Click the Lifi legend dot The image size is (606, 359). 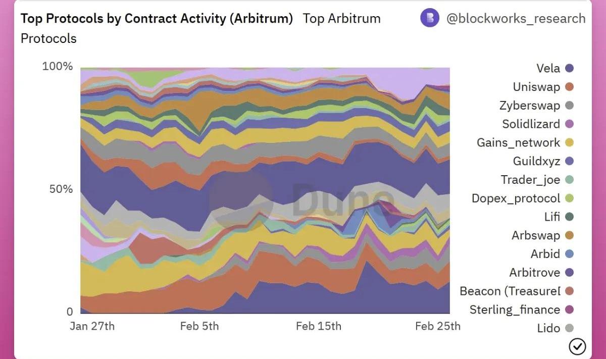coord(570,217)
